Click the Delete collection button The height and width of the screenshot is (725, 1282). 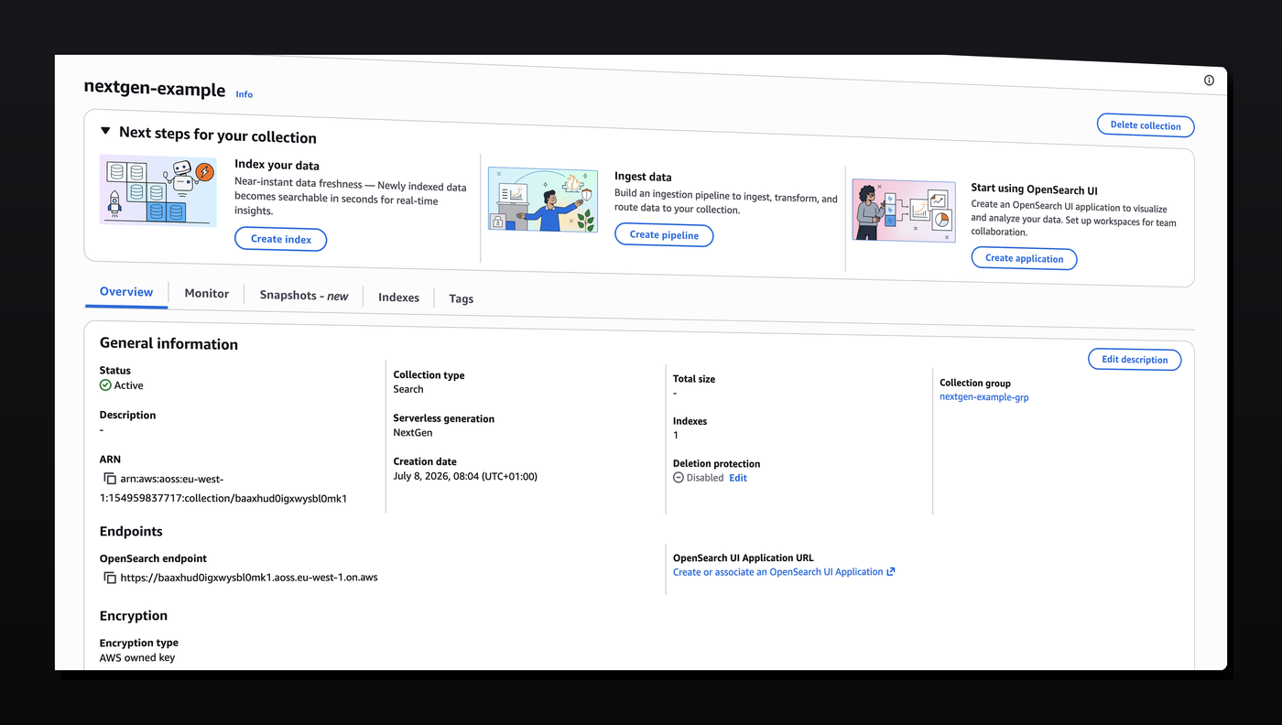pyautogui.click(x=1146, y=125)
